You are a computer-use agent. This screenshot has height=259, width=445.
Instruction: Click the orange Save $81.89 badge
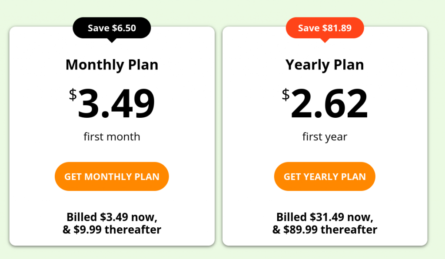[325, 28]
